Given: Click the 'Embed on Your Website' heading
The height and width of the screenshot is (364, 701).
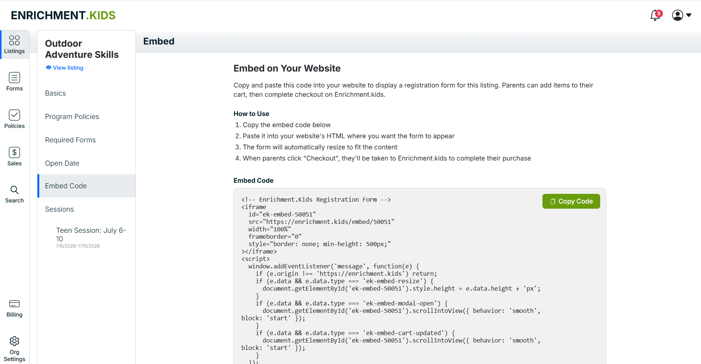Looking at the screenshot, I should pos(287,69).
